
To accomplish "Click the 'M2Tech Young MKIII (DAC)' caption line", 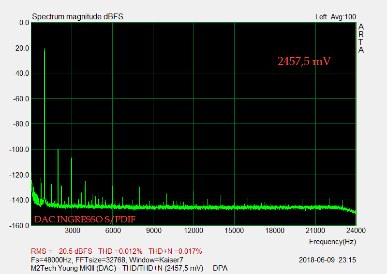I will coord(117,268).
